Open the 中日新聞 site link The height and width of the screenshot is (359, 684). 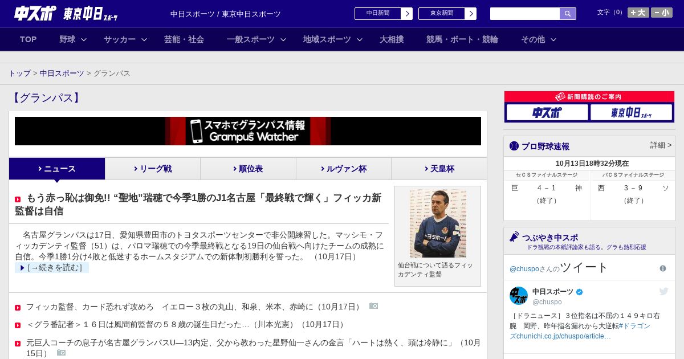(384, 14)
